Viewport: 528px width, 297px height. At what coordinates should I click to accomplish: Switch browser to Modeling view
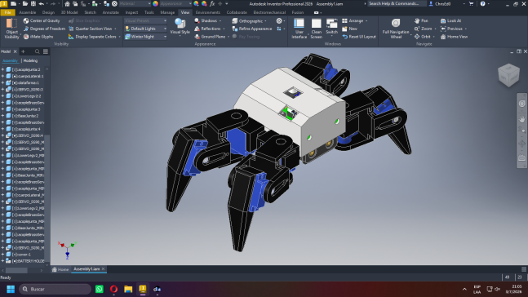30,60
